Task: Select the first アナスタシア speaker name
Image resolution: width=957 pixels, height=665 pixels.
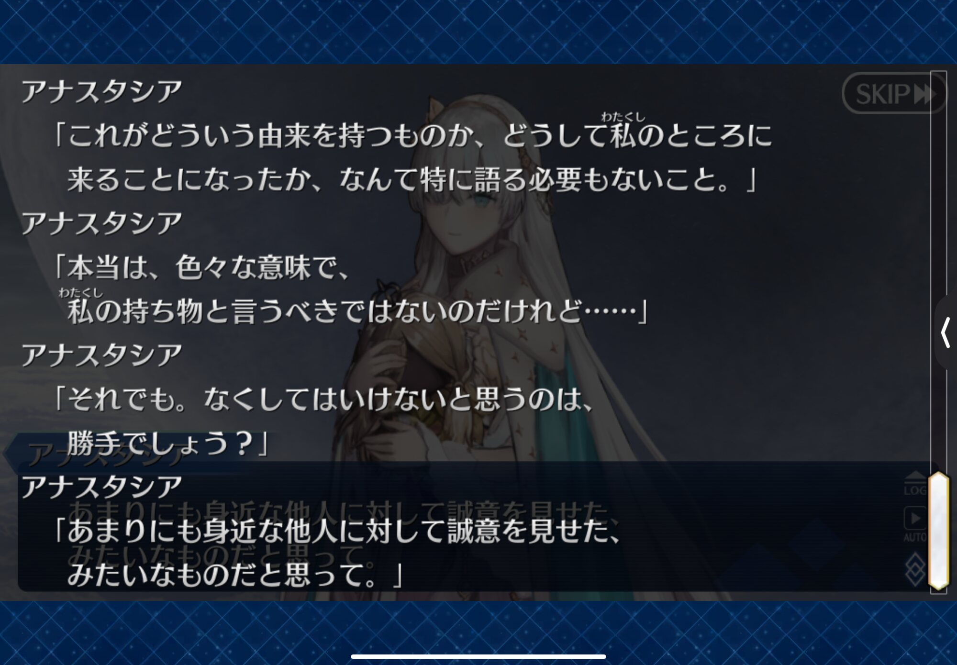Action: tap(101, 92)
